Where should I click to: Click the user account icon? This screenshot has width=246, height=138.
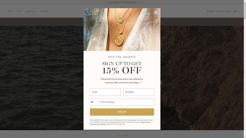(x=218, y=11)
